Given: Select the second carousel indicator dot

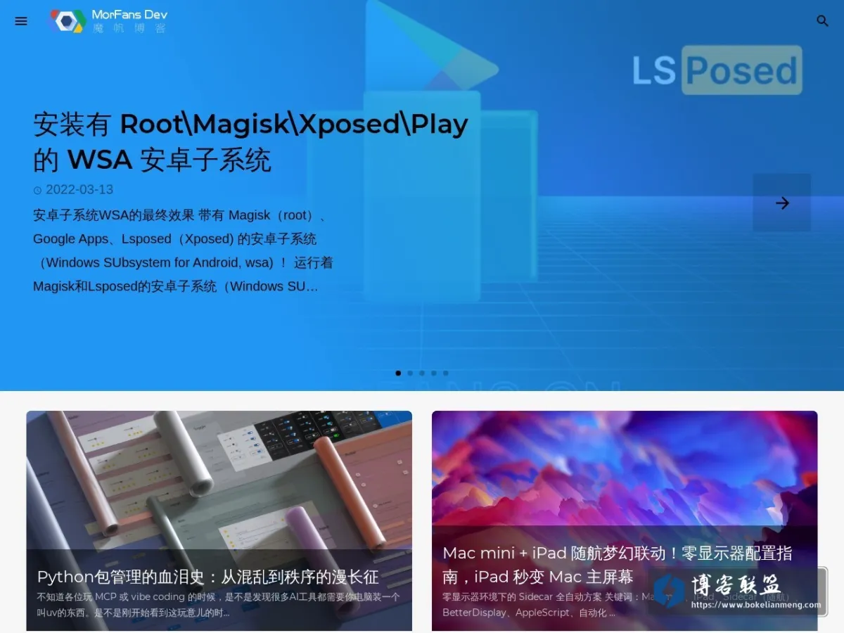Looking at the screenshot, I should coord(410,373).
